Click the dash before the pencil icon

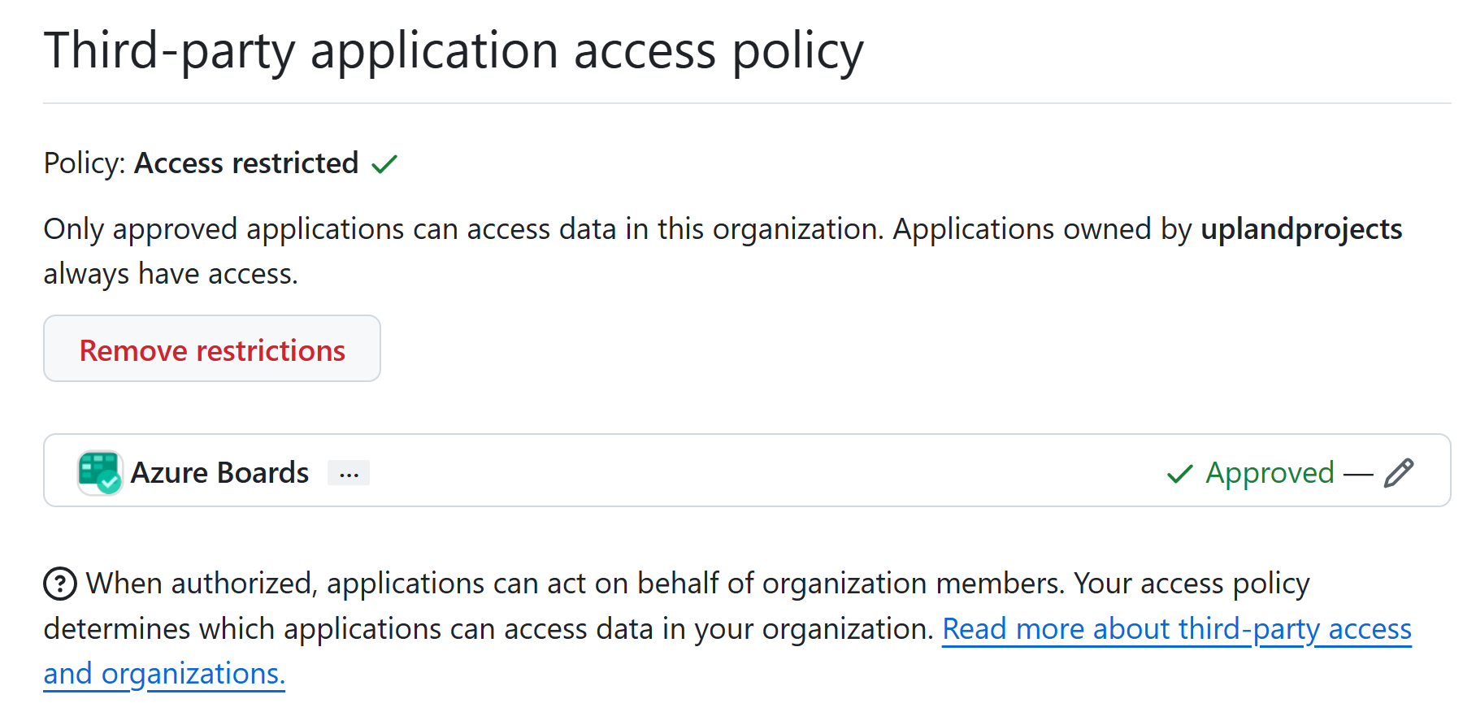pyautogui.click(x=1358, y=473)
